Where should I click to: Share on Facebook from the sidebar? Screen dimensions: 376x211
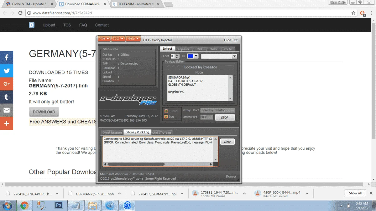(x=7, y=58)
